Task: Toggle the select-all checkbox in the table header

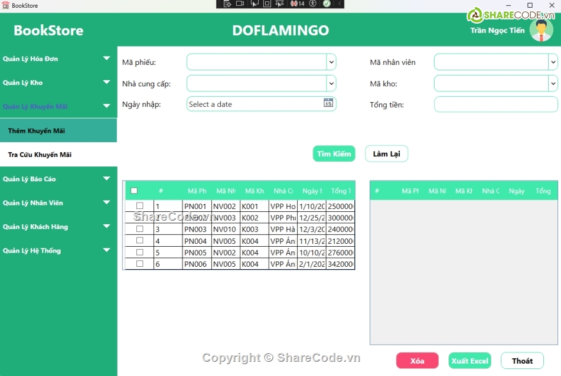Action: 134,191
